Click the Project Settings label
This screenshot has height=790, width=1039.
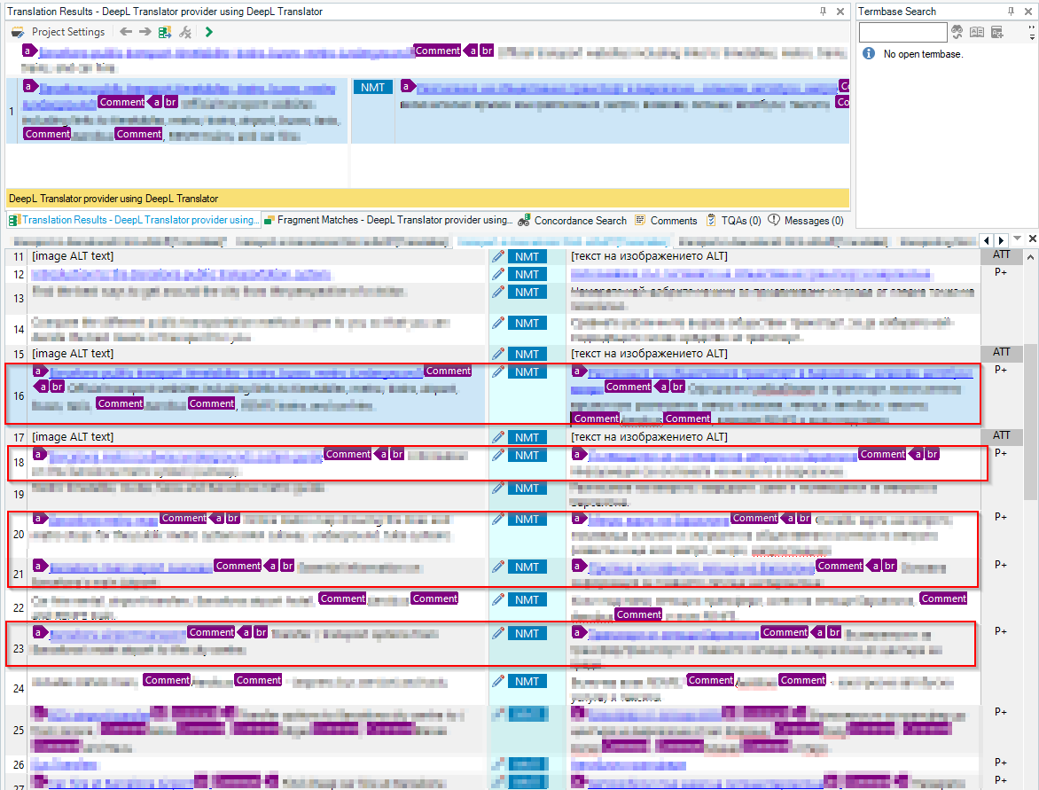coord(68,32)
